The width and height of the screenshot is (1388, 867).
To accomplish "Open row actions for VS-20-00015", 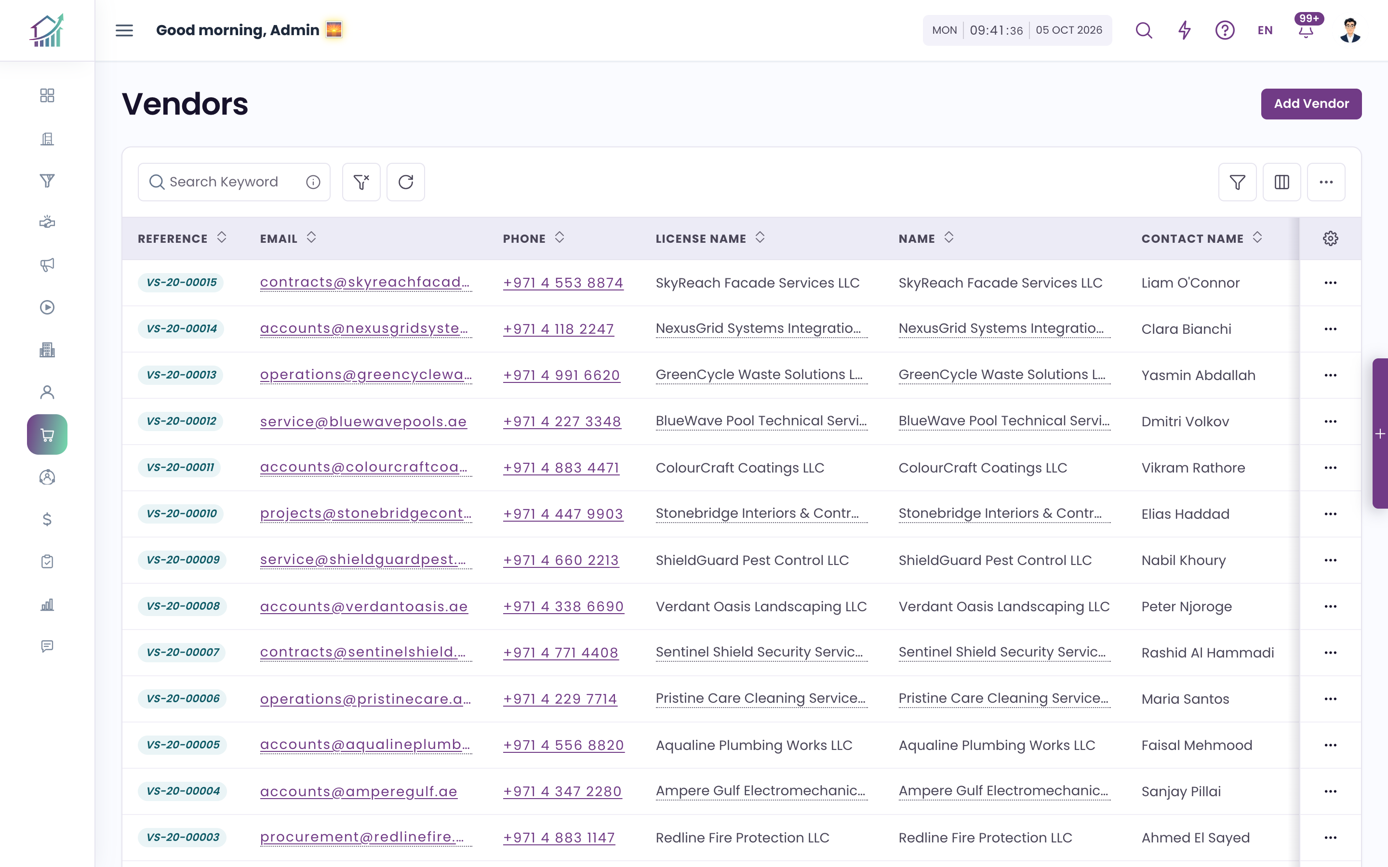I will pos(1331,283).
